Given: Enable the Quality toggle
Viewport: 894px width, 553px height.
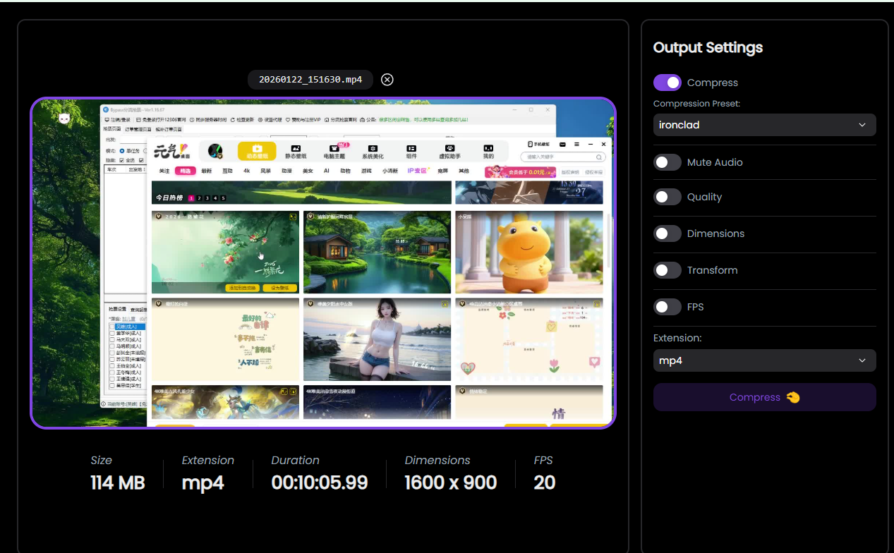Looking at the screenshot, I should (x=667, y=197).
